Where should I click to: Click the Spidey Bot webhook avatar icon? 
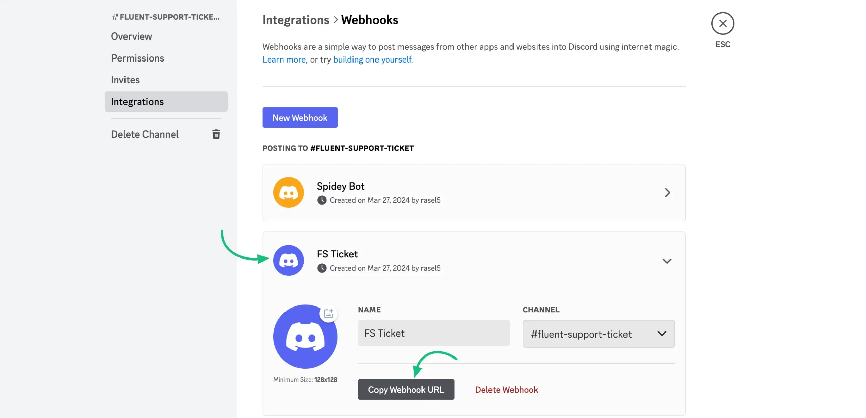pos(288,192)
